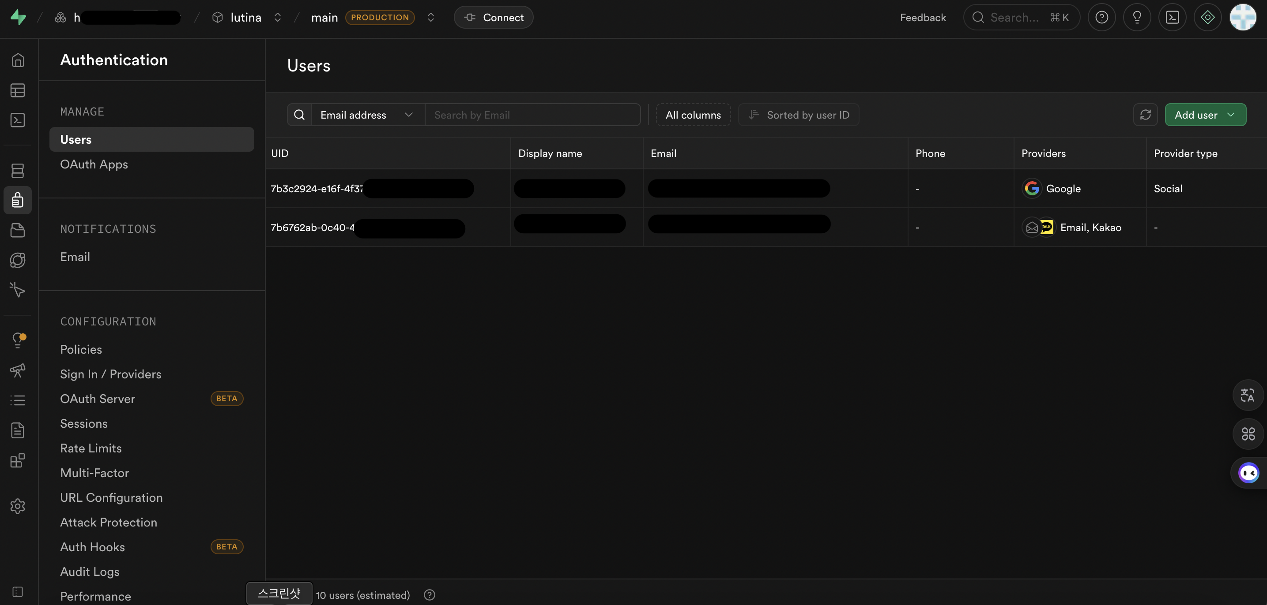Screen dimensions: 1267x605
Task: Open Project Settings gear icon
Action: click(18, 506)
